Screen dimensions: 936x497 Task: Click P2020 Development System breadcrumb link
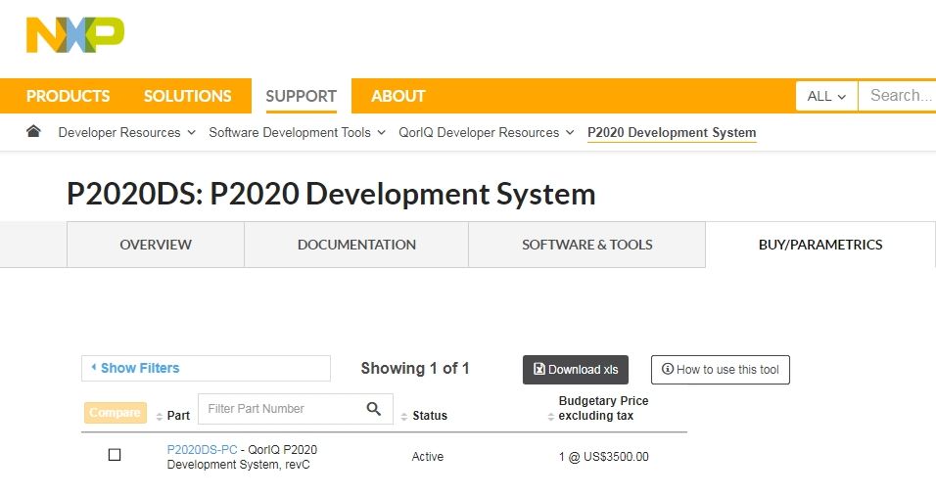coord(672,132)
